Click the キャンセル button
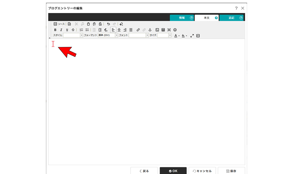The height and width of the screenshot is (174, 286). tap(202, 171)
